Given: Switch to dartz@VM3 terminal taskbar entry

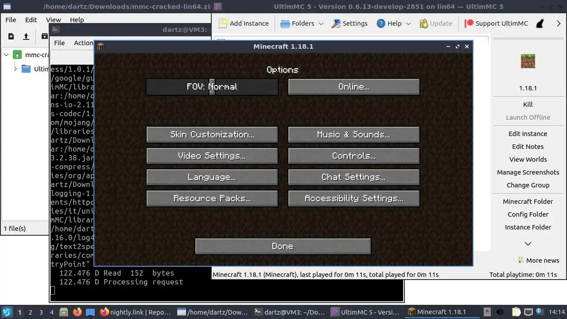Looking at the screenshot, I should [291, 312].
